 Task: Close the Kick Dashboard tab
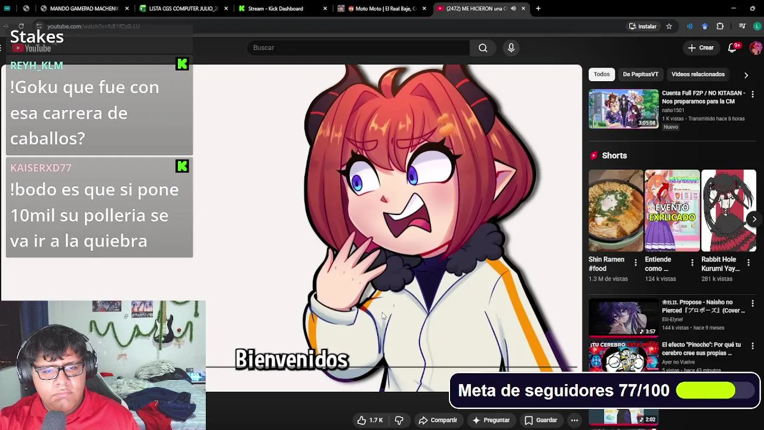click(325, 8)
